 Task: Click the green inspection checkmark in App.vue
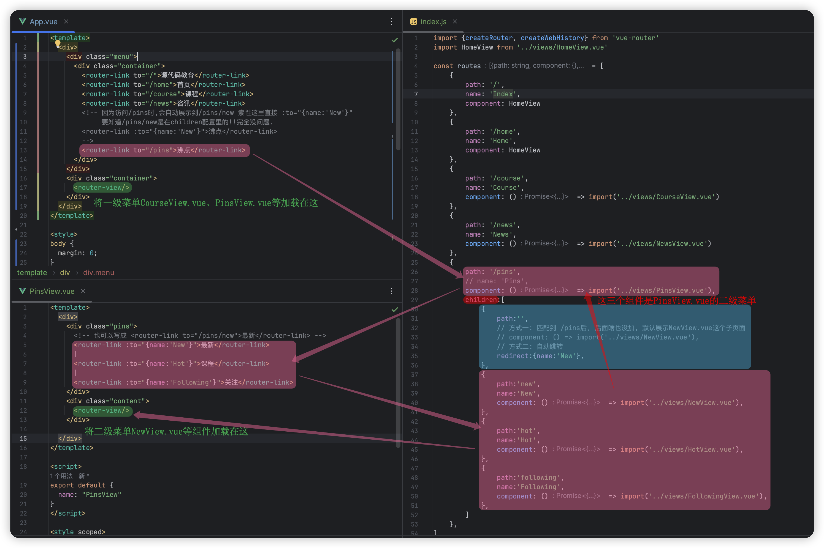(395, 40)
